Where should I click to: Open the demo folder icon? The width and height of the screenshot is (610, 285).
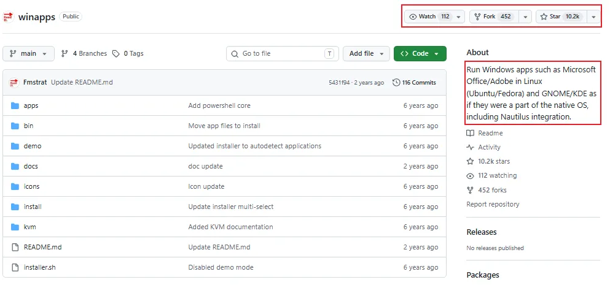click(x=15, y=146)
